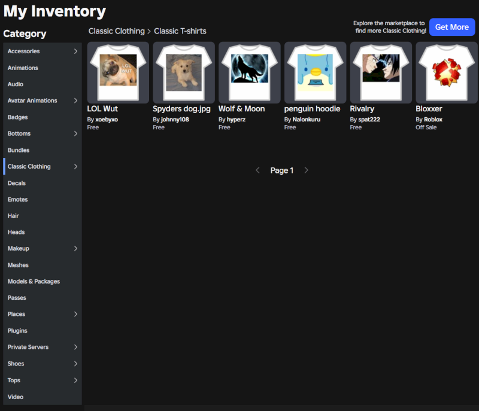Click the Off Sale label under Bloxxer
The width and height of the screenshot is (479, 411).
pyautogui.click(x=426, y=127)
